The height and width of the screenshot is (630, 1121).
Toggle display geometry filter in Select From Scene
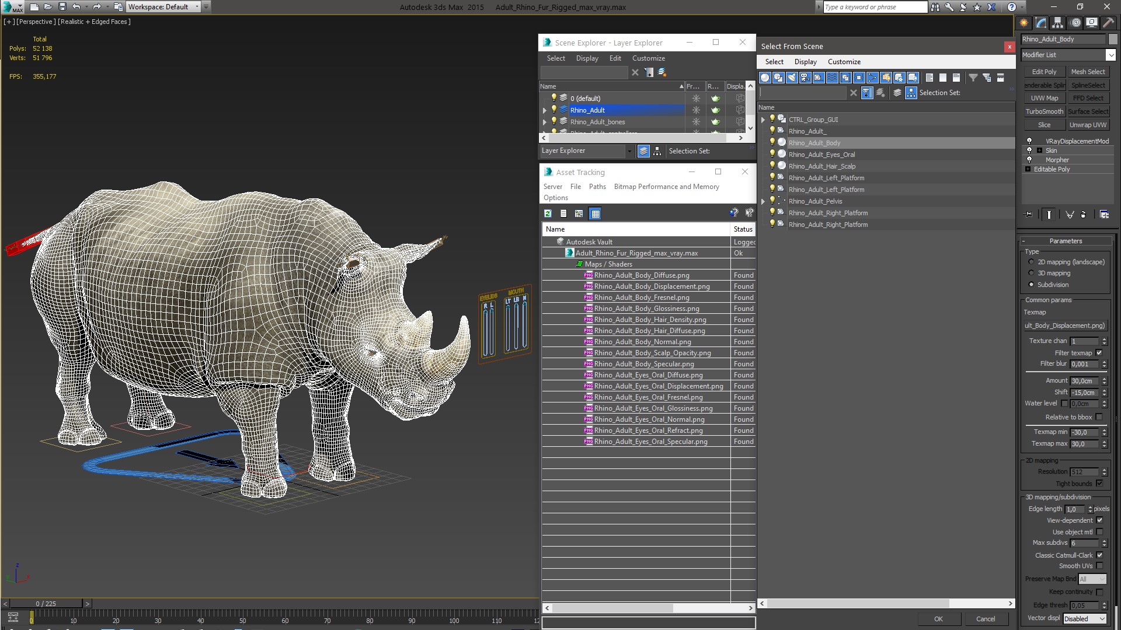click(x=765, y=78)
